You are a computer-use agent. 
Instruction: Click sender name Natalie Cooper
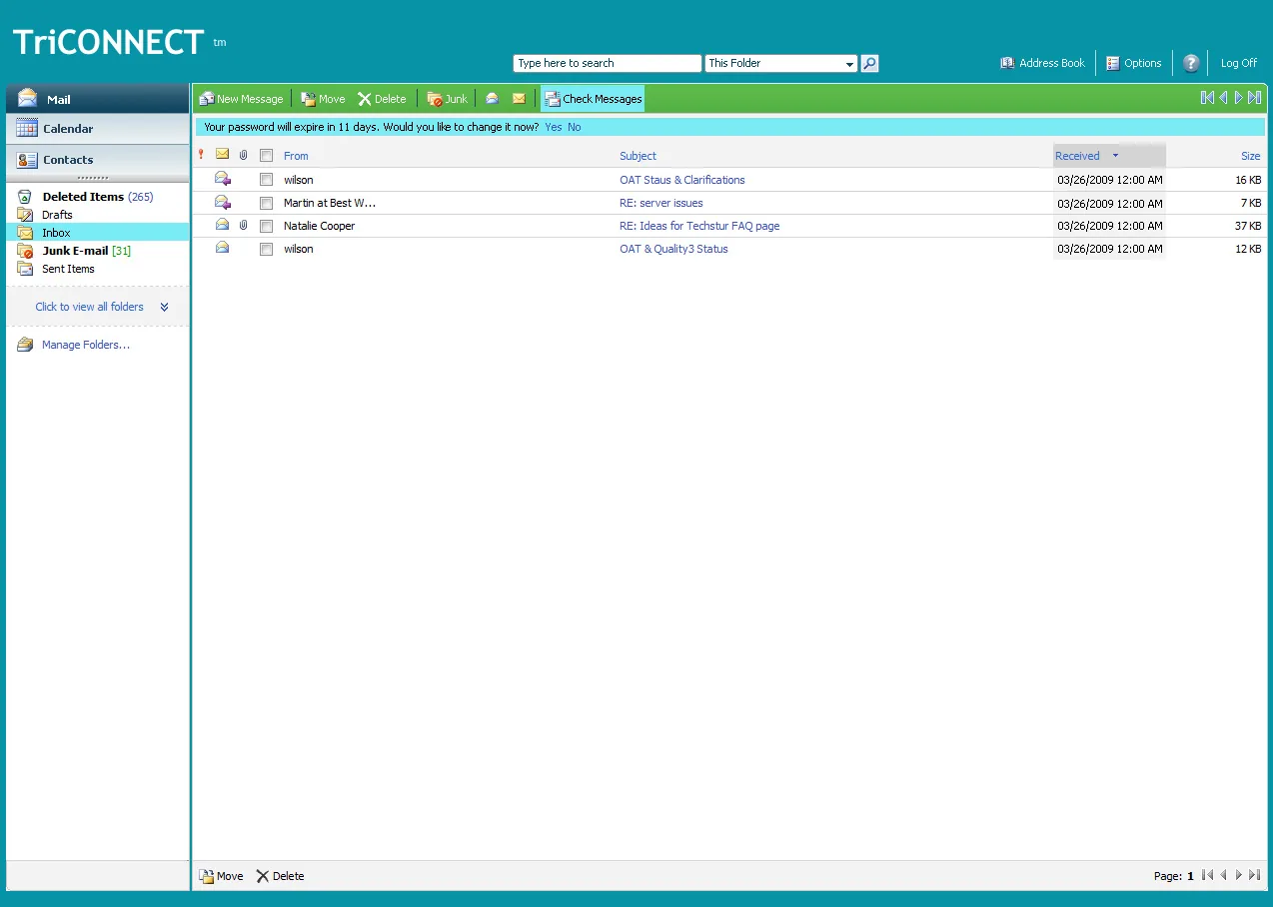320,226
